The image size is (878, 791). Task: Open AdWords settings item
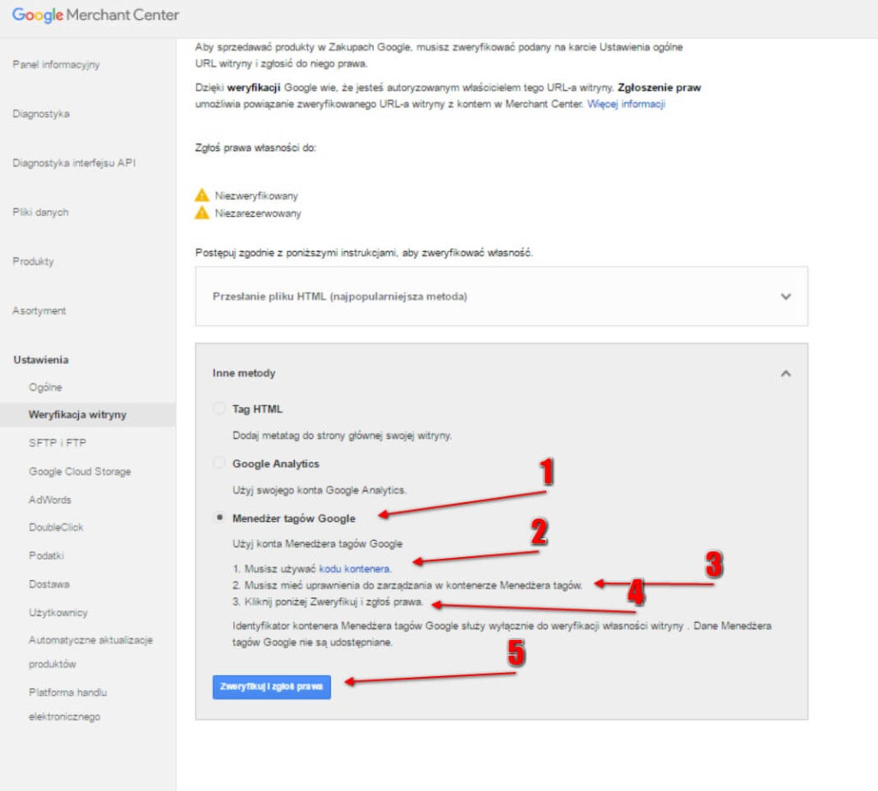point(50,500)
